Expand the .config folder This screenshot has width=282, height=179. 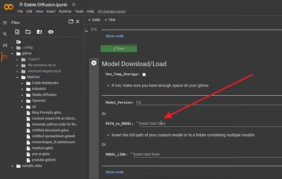tap(12, 48)
